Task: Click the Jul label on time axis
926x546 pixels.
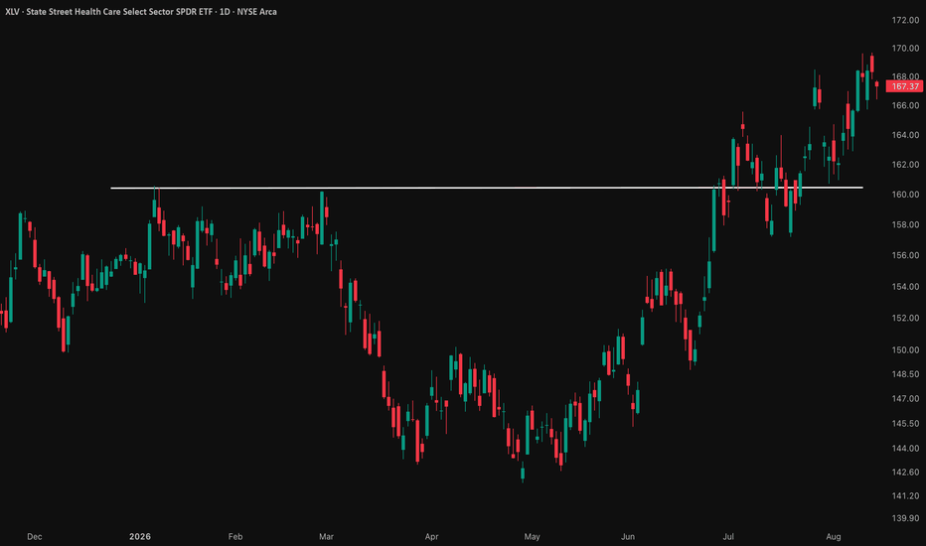Action: 728,536
